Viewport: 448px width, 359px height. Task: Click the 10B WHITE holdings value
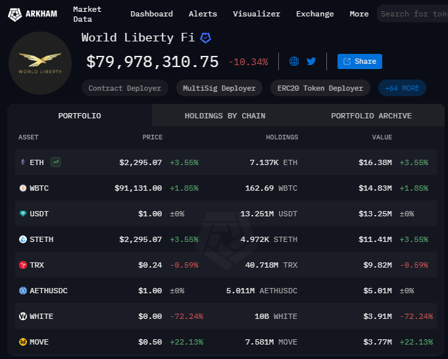pos(276,316)
